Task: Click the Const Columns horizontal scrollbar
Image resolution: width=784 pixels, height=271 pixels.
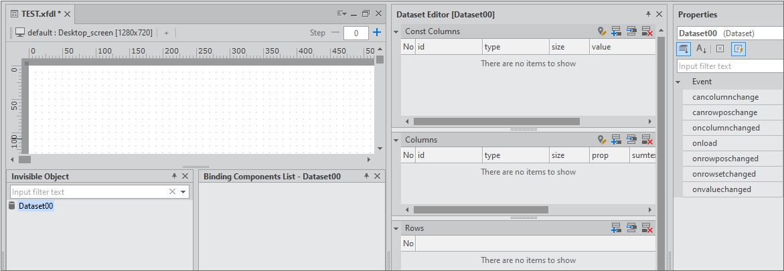Action: (x=495, y=122)
